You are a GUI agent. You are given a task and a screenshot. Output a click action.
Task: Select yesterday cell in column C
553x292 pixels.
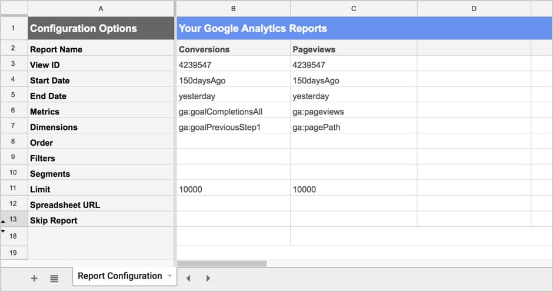[x=354, y=95]
